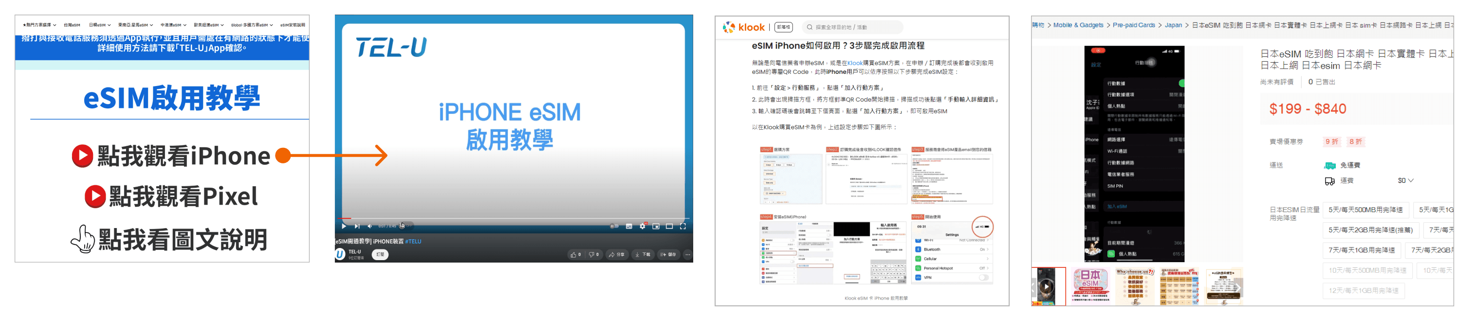Viewport: 1476px width, 318px height.
Task: Click the truck shipping icon beside 運費
Action: coord(1329,181)
